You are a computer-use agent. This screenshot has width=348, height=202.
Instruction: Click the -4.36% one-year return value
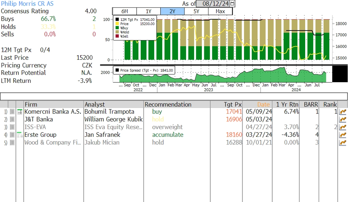(290, 135)
